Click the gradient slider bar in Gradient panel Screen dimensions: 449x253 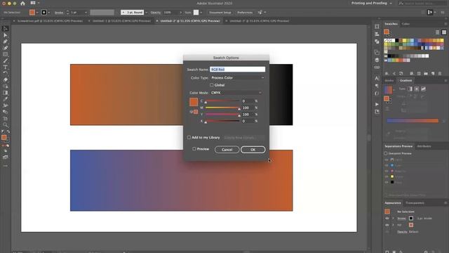(x=413, y=121)
